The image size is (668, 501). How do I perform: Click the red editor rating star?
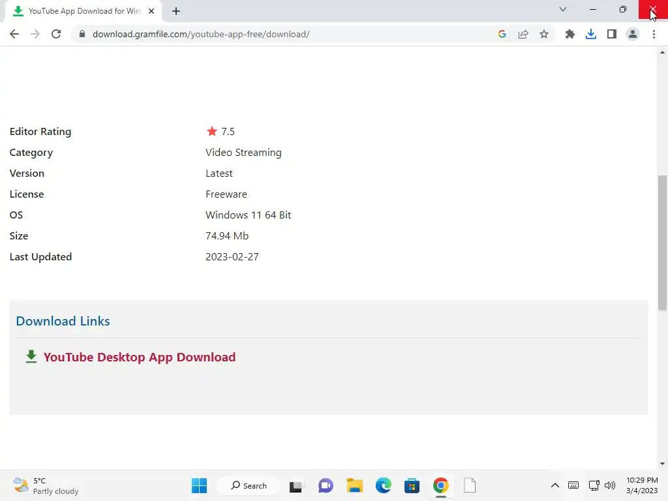212,131
